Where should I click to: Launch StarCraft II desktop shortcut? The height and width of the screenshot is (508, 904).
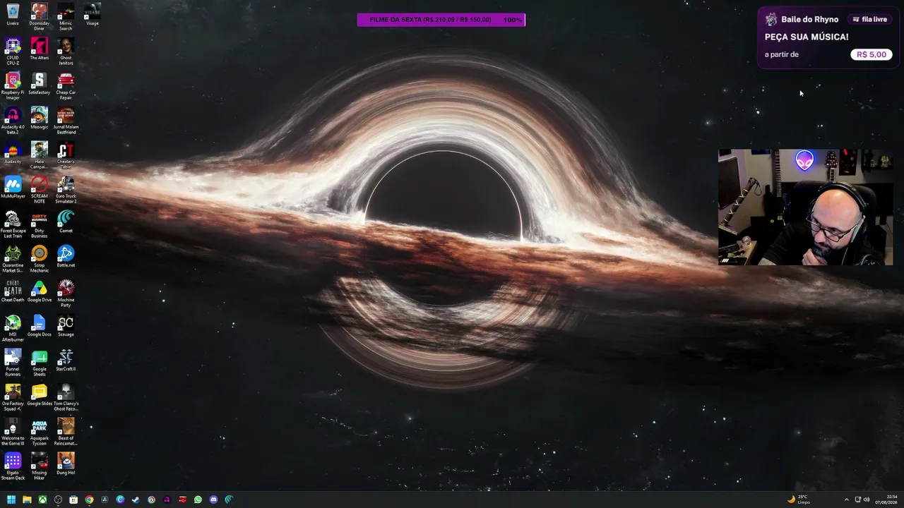tap(66, 360)
